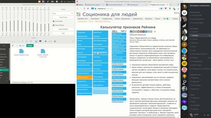The image size is (211, 118).
Task: Open Opera speed dial grid icon
Action: coord(88,9)
